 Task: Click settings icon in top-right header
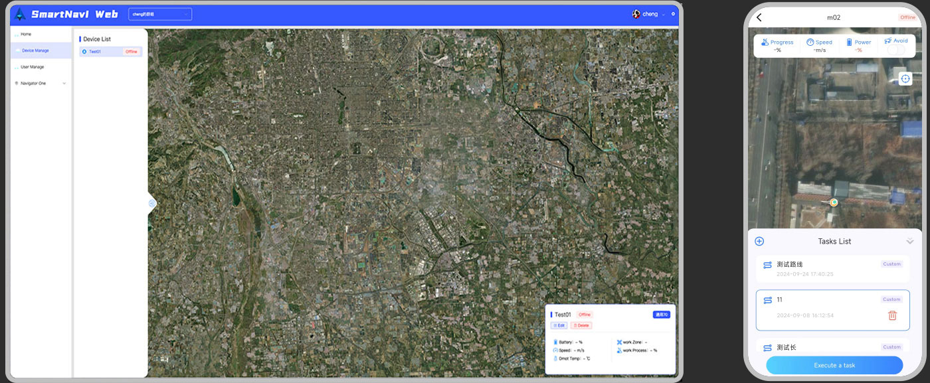point(673,14)
